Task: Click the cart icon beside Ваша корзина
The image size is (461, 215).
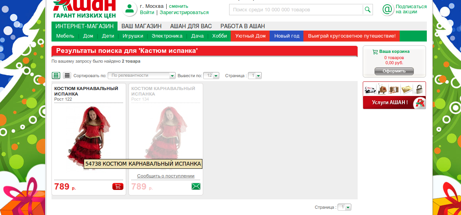Action: coord(375,52)
